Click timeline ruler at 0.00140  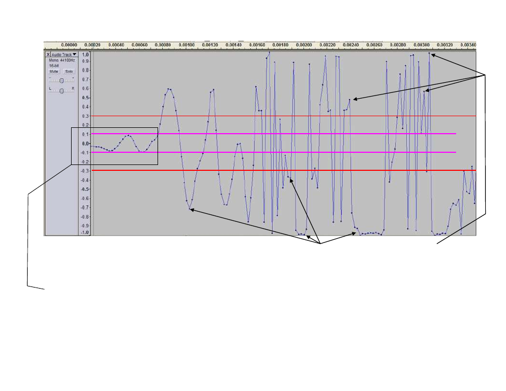pos(233,45)
